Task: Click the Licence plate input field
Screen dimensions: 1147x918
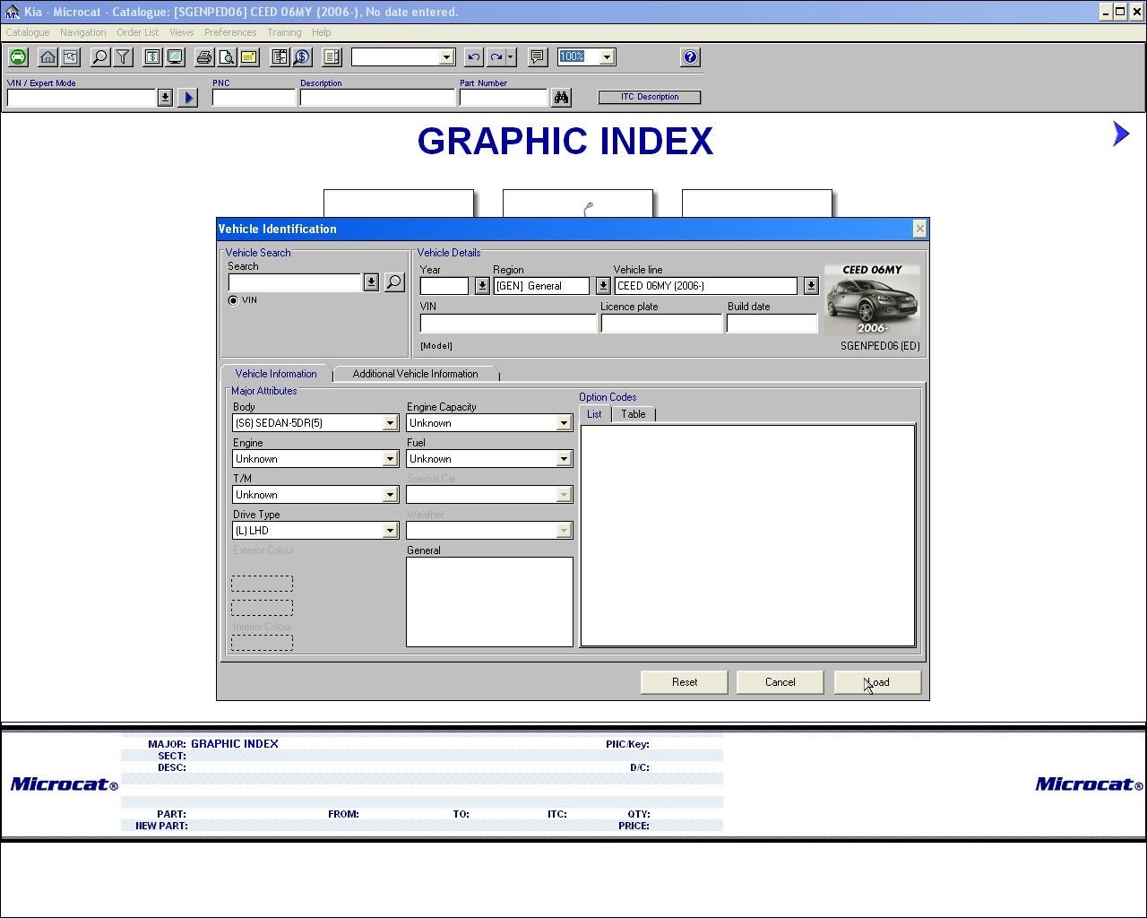Action: 661,324
